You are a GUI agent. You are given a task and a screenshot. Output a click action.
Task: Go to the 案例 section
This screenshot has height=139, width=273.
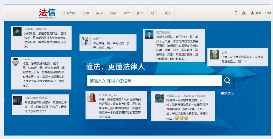tap(99, 13)
